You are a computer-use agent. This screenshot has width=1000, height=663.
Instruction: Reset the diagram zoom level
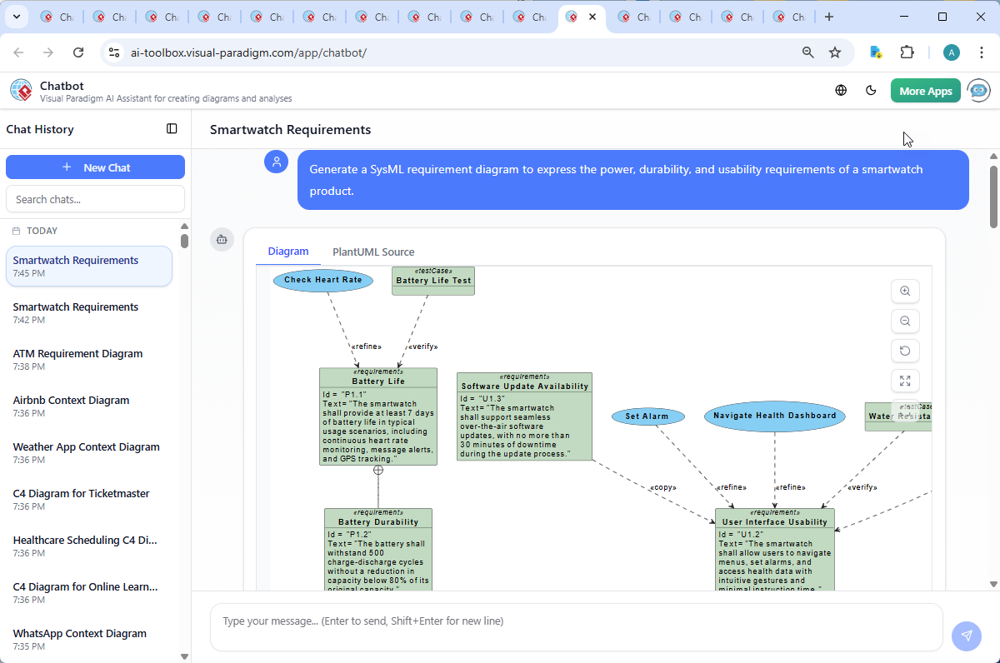pyautogui.click(x=905, y=351)
